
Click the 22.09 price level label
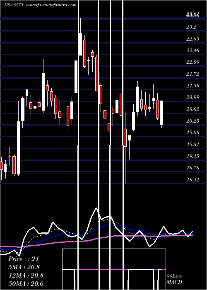pos(193,62)
